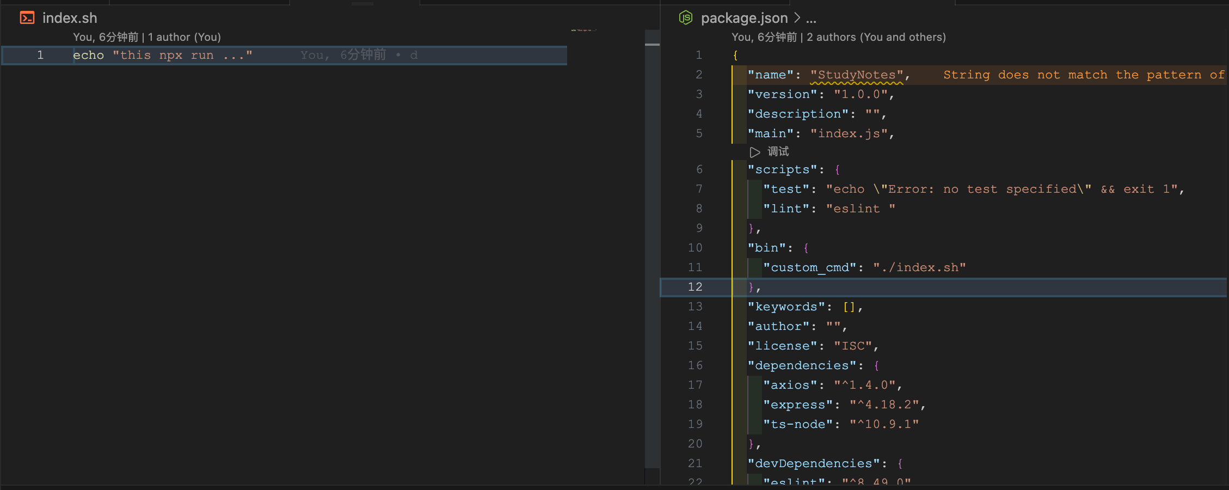Image resolution: width=1229 pixels, height=490 pixels.
Task: Click the echo command in index.sh
Action: pyautogui.click(x=88, y=55)
